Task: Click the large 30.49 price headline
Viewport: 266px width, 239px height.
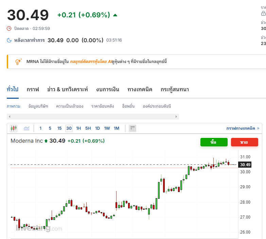Action: 28,15
